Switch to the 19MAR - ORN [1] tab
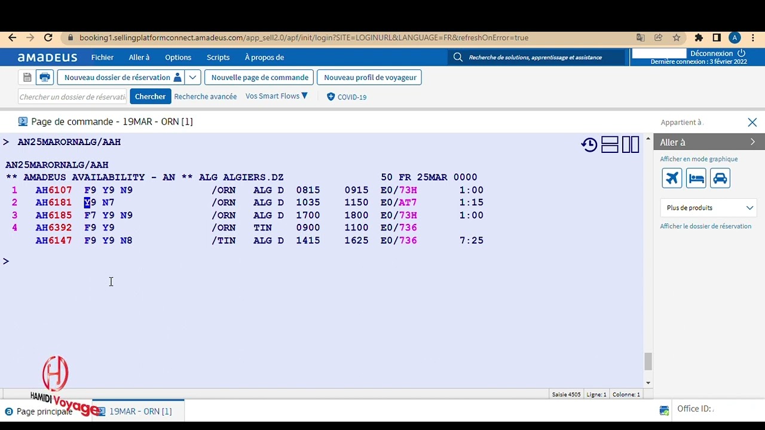 point(139,411)
